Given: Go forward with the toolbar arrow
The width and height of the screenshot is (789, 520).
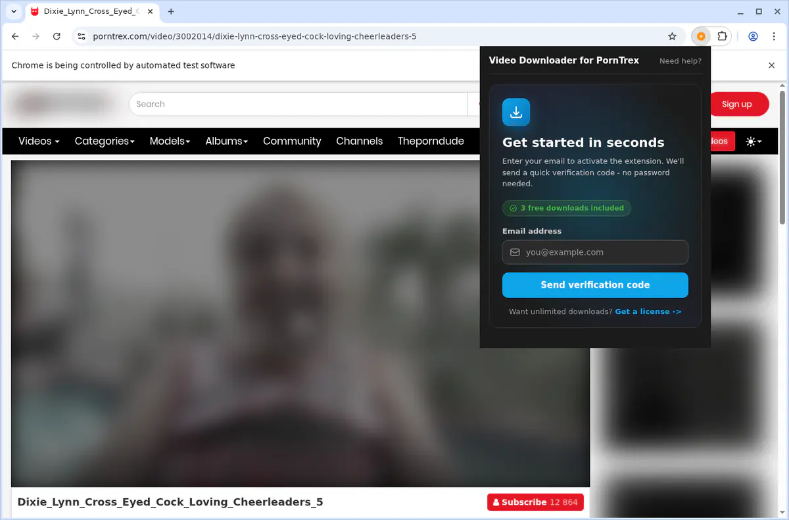Looking at the screenshot, I should [36, 36].
